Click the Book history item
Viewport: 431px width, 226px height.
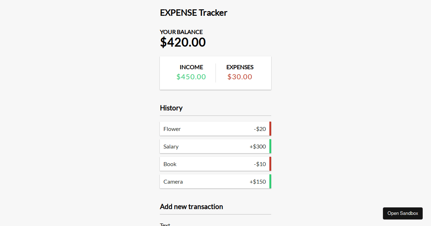point(215,164)
